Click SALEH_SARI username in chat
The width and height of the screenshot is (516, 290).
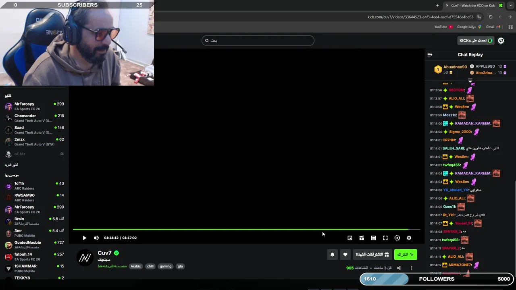(454, 148)
